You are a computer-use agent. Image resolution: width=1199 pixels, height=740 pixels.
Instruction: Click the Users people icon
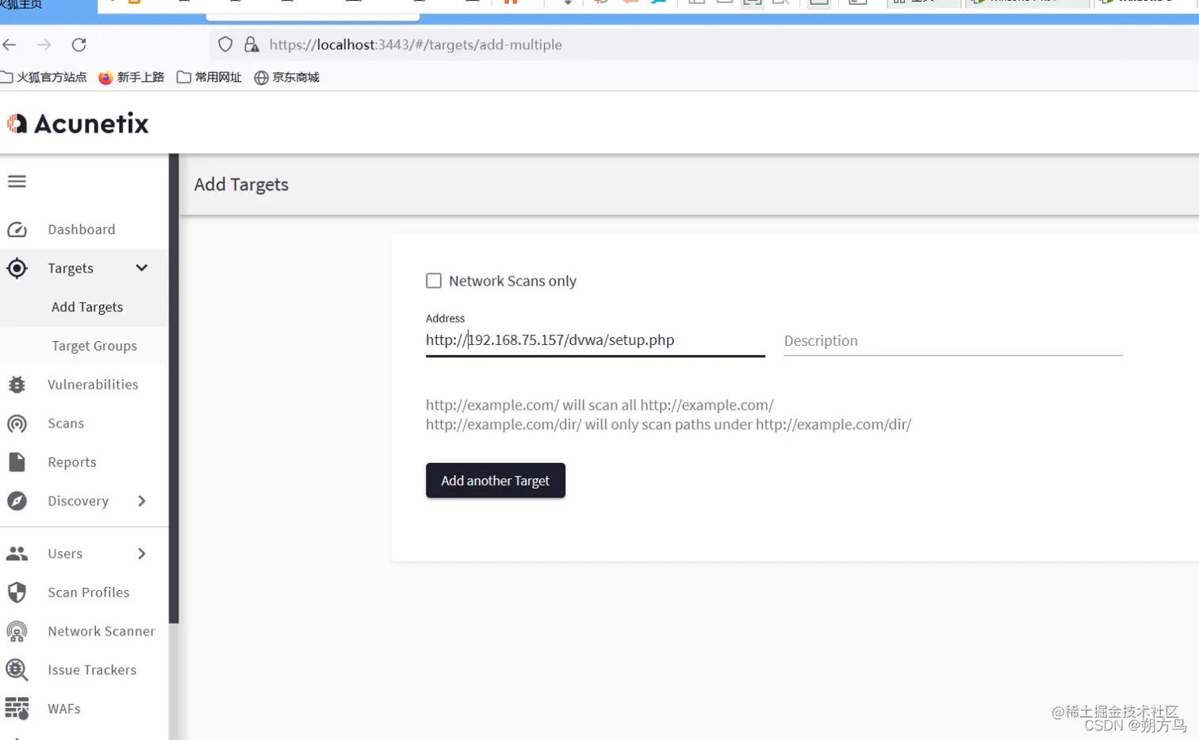point(17,554)
